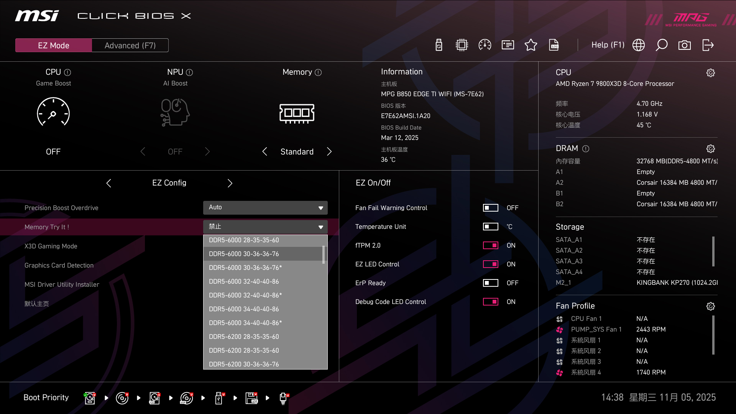The image size is (736, 414).
Task: Click Help (F1) button
Action: point(608,45)
